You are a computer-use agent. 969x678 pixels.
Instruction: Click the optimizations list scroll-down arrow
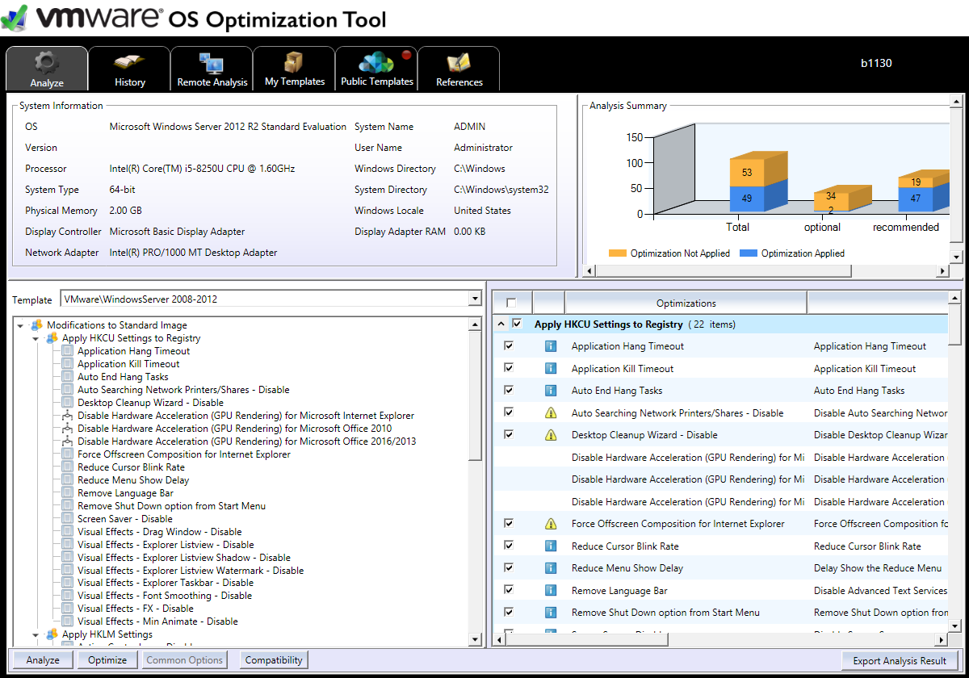point(954,626)
